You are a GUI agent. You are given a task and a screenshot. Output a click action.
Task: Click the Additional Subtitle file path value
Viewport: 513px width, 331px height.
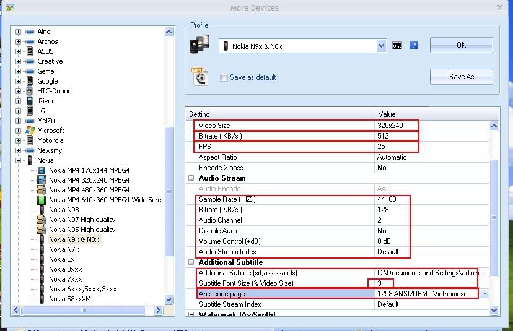[431, 272]
